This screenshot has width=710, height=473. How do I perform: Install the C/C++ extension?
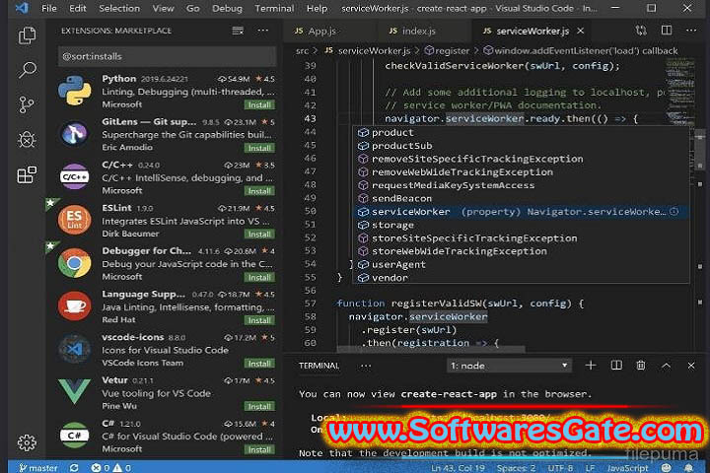pyautogui.click(x=259, y=190)
